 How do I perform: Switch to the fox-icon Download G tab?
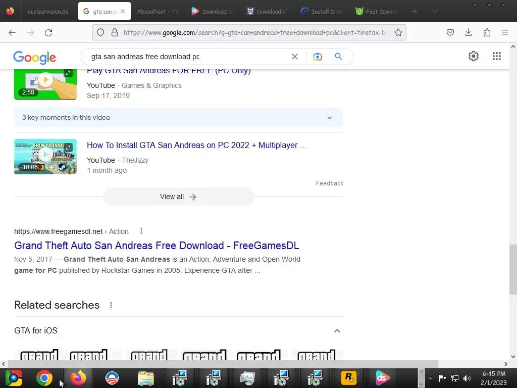click(x=267, y=12)
